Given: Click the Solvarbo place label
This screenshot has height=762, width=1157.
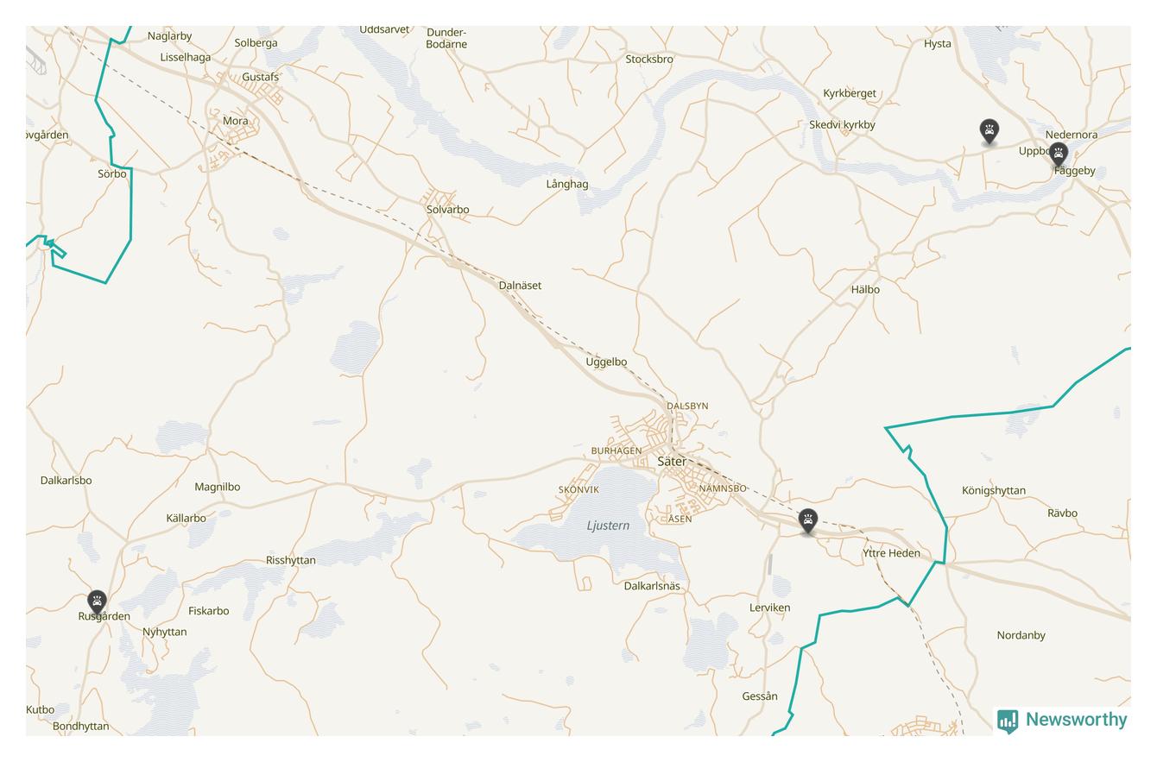Looking at the screenshot, I should click(448, 210).
